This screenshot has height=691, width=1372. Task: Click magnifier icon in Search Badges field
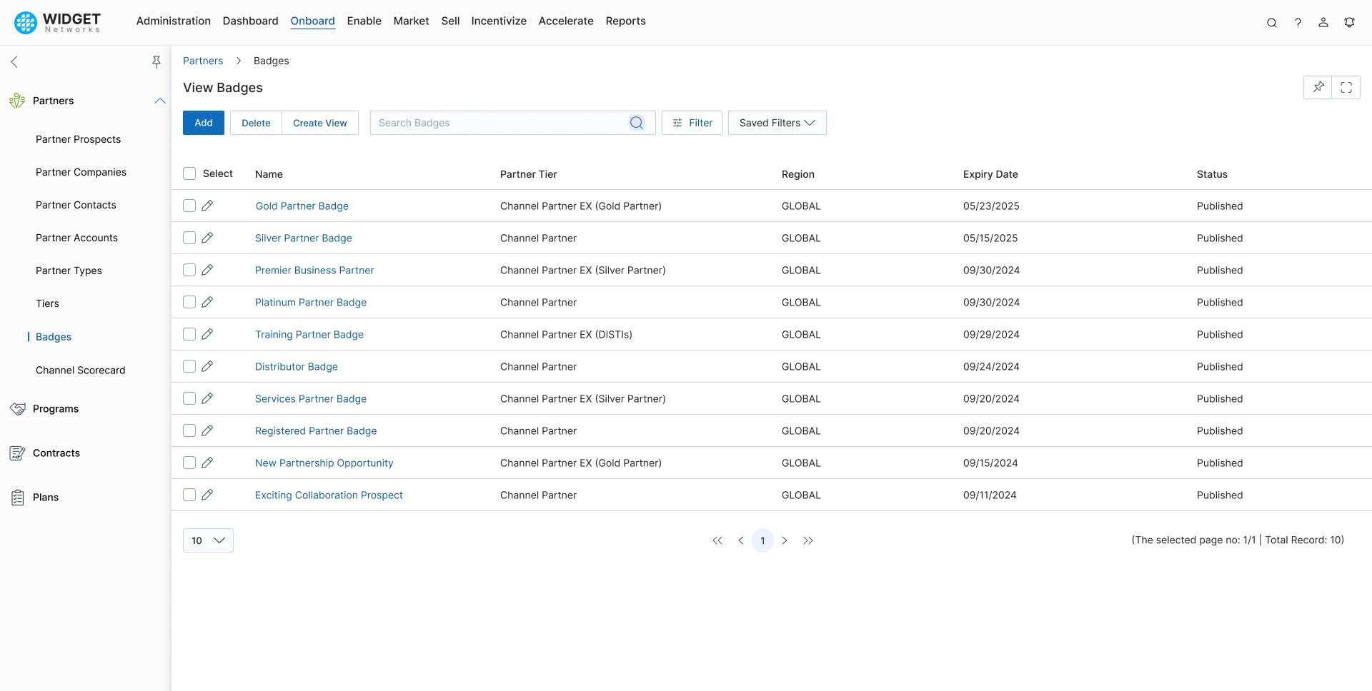point(636,123)
